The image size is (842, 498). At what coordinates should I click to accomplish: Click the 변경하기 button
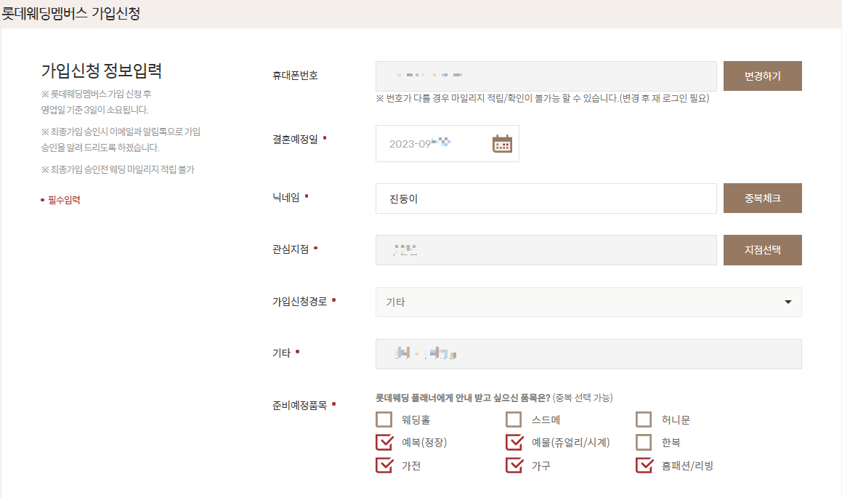(763, 76)
